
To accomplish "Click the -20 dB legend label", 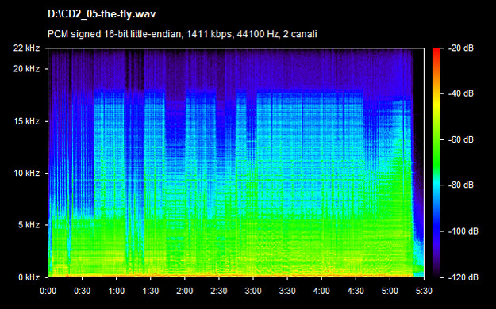I will pyautogui.click(x=461, y=48).
